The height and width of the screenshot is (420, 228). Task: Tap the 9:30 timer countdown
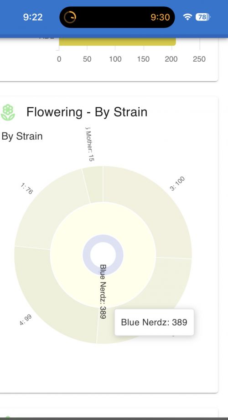(x=160, y=17)
